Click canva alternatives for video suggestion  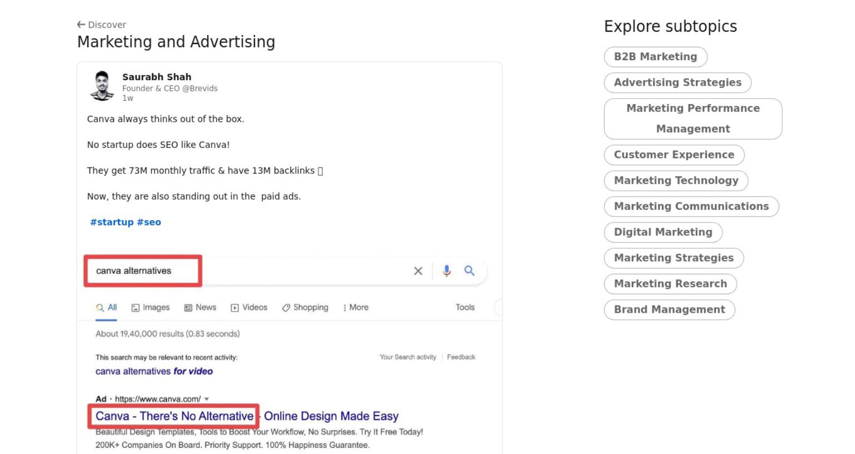(154, 371)
